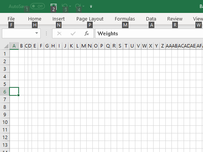Viewport: 203px width, 152px height.
Task: Select the column M header
Action: pyautogui.click(x=84, y=46)
